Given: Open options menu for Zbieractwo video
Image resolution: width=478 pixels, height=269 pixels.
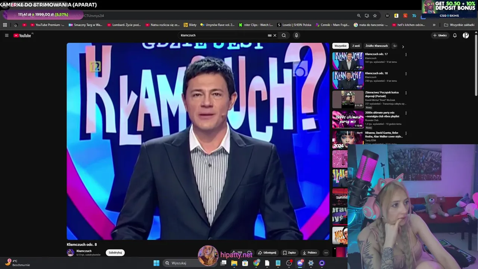Looking at the screenshot, I should pyautogui.click(x=406, y=93).
